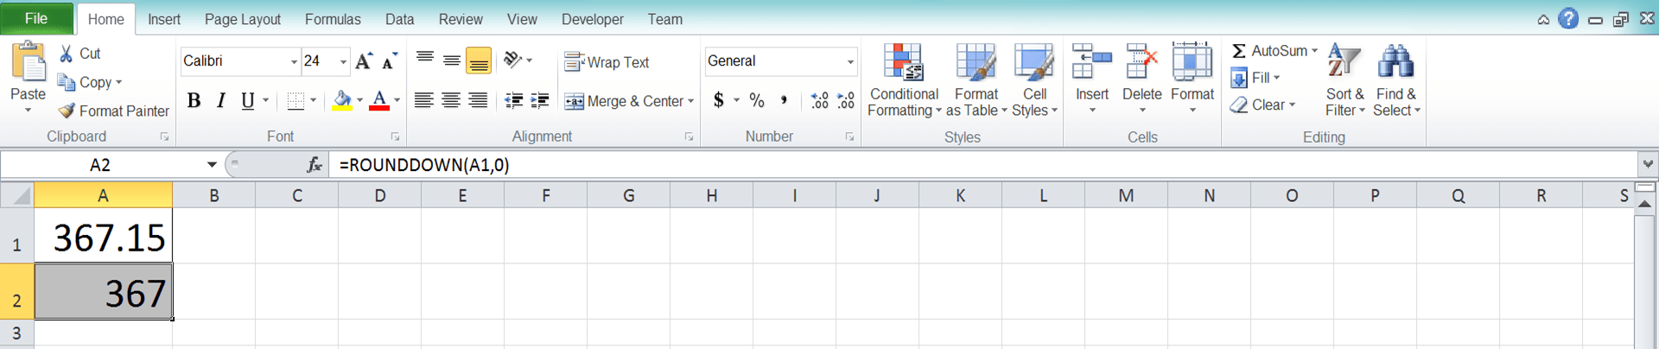Decrease font size with Shrink Font icon
Viewport: 1659px width, 349px height.
click(390, 60)
